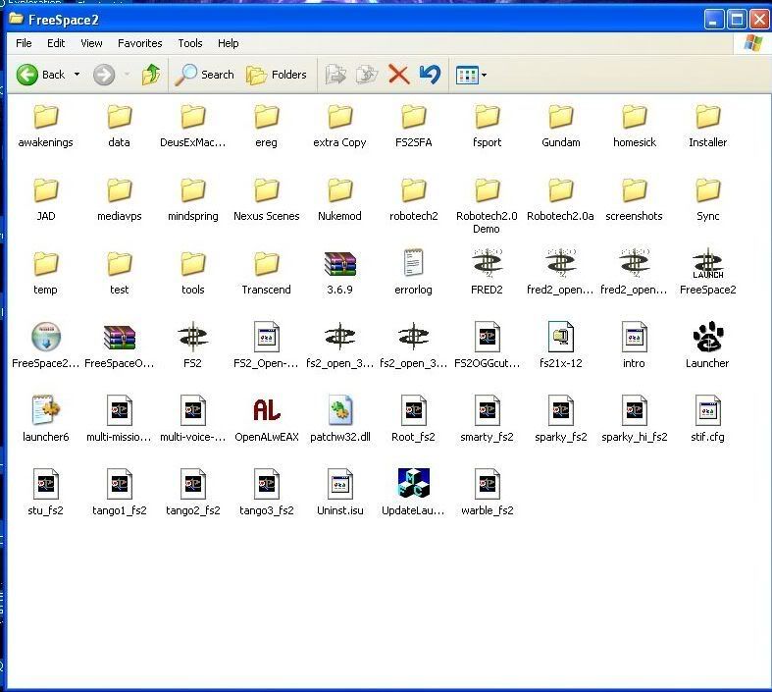Select the smarty_fs2 file
Screen dimensions: 772x692
(487, 420)
